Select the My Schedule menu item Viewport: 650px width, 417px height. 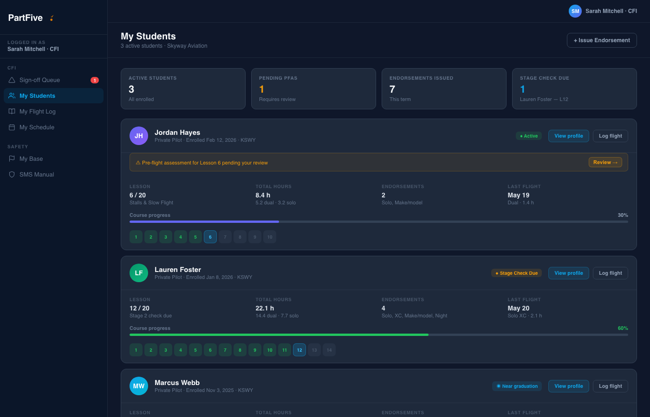pos(53,127)
